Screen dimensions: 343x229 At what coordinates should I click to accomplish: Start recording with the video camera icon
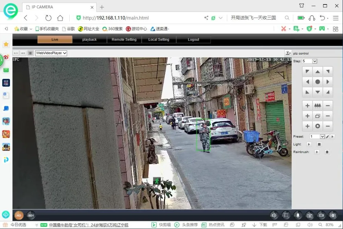[x=321, y=215]
